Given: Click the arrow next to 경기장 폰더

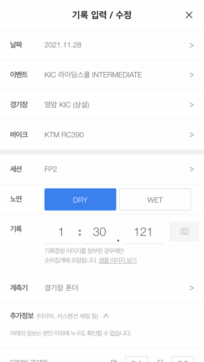Looking at the screenshot, I should pos(192,288).
